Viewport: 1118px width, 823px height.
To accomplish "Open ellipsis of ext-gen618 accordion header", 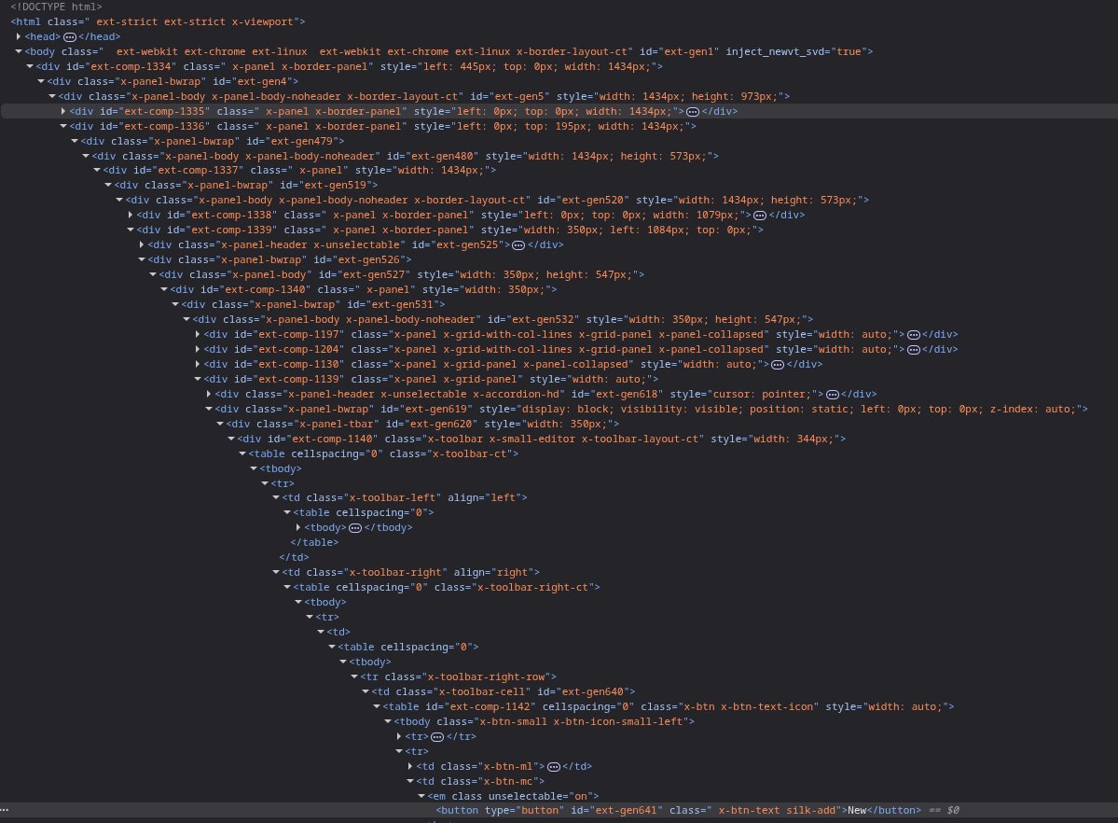I will tap(832, 394).
